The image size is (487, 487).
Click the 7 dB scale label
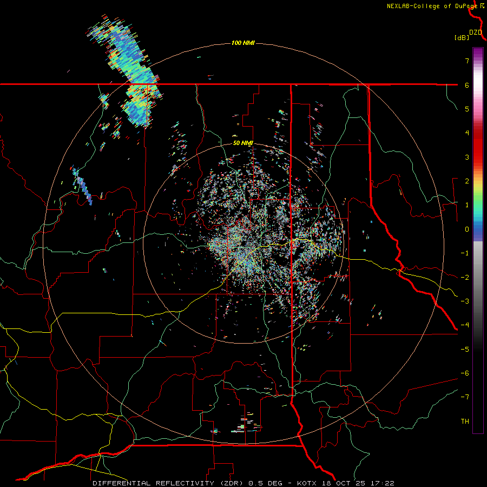pyautogui.click(x=467, y=61)
